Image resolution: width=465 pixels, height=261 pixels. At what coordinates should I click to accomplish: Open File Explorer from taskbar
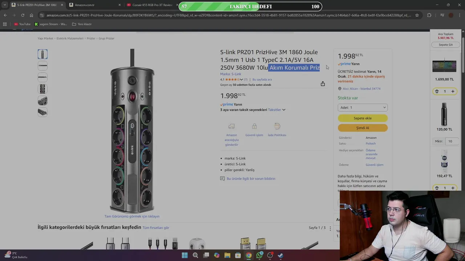click(227, 255)
